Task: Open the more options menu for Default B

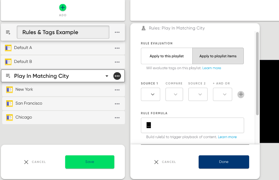Action: click(117, 62)
